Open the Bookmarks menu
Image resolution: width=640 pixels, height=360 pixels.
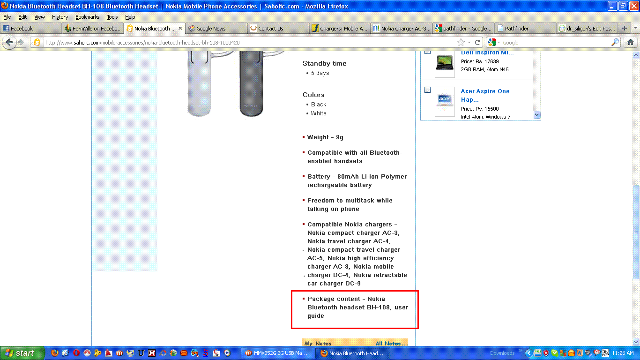87,17
